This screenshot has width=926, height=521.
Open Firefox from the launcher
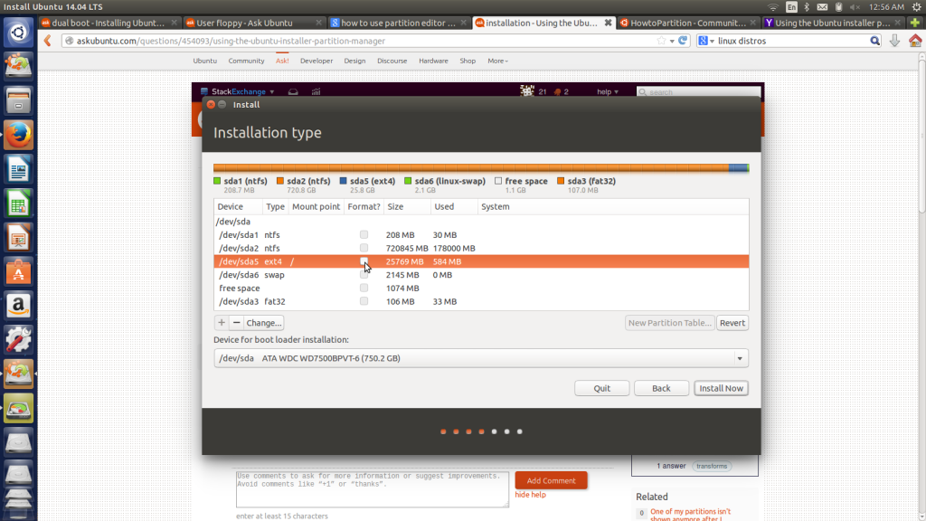18,135
